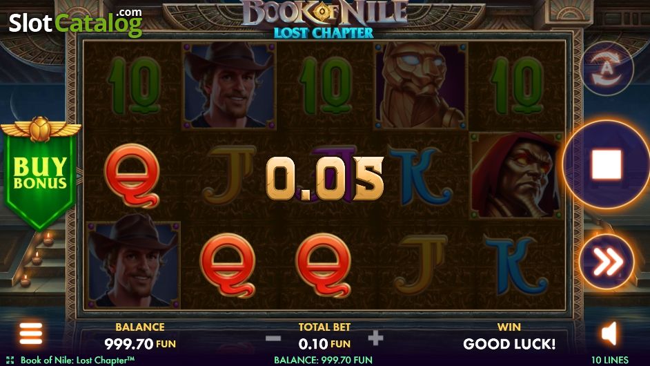Click the Book of Nile title logo
The width and height of the screenshot is (650, 366).
coord(324,19)
